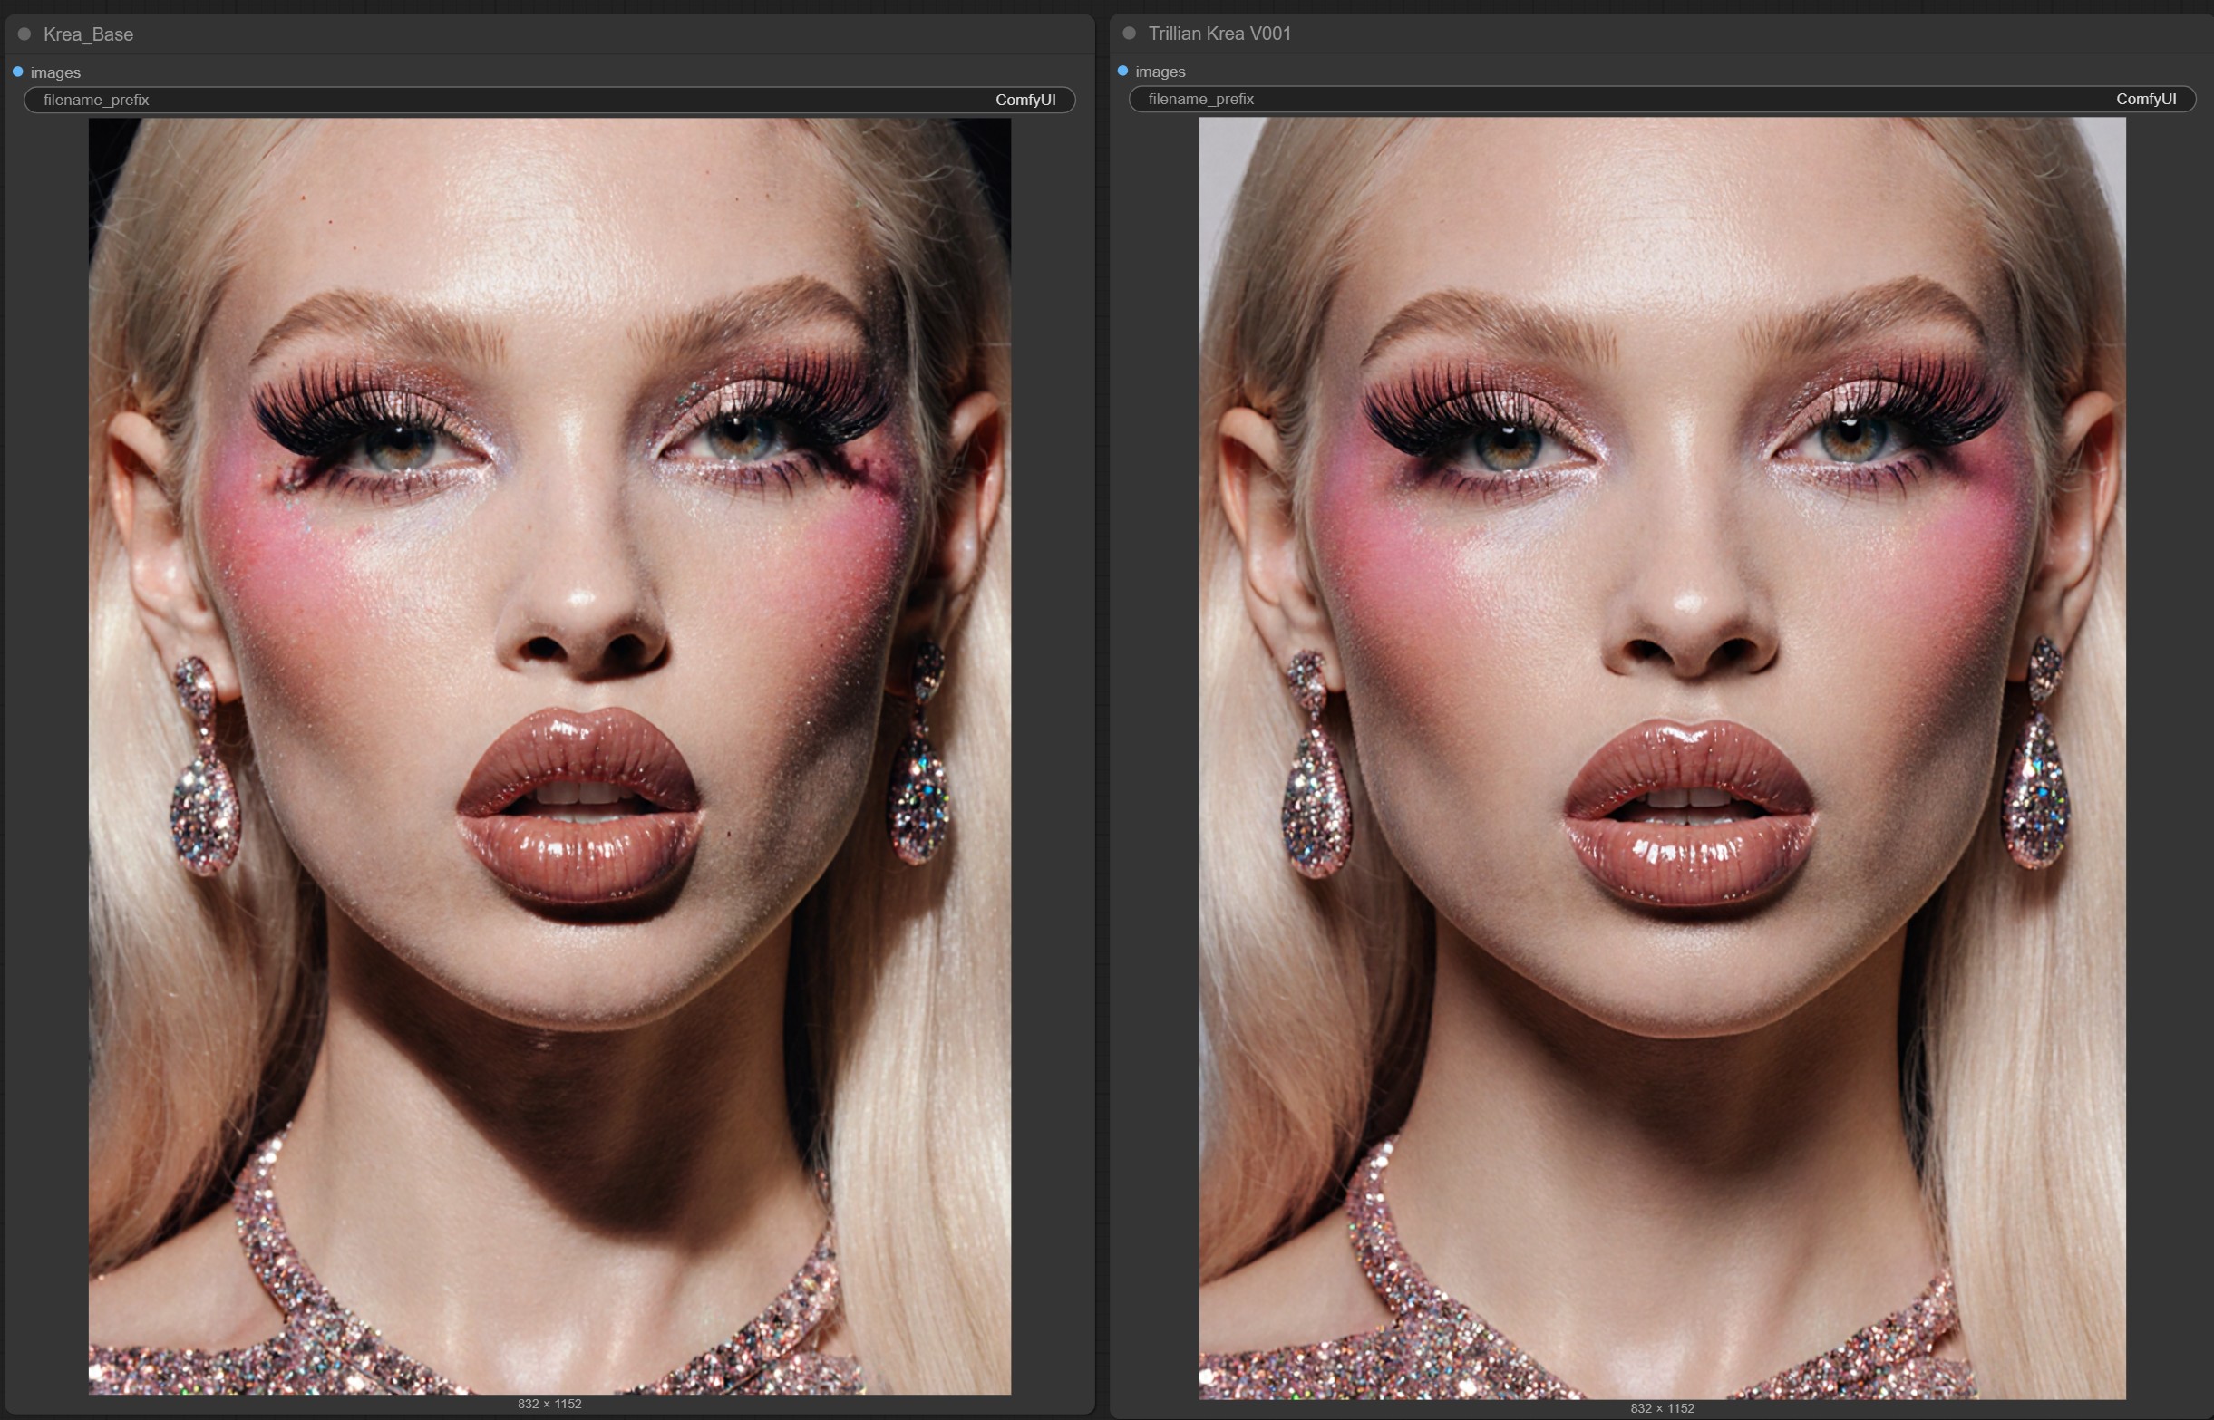Click the images label on Krea_Base node
Screen dimensions: 2214x1420
(x=55, y=72)
